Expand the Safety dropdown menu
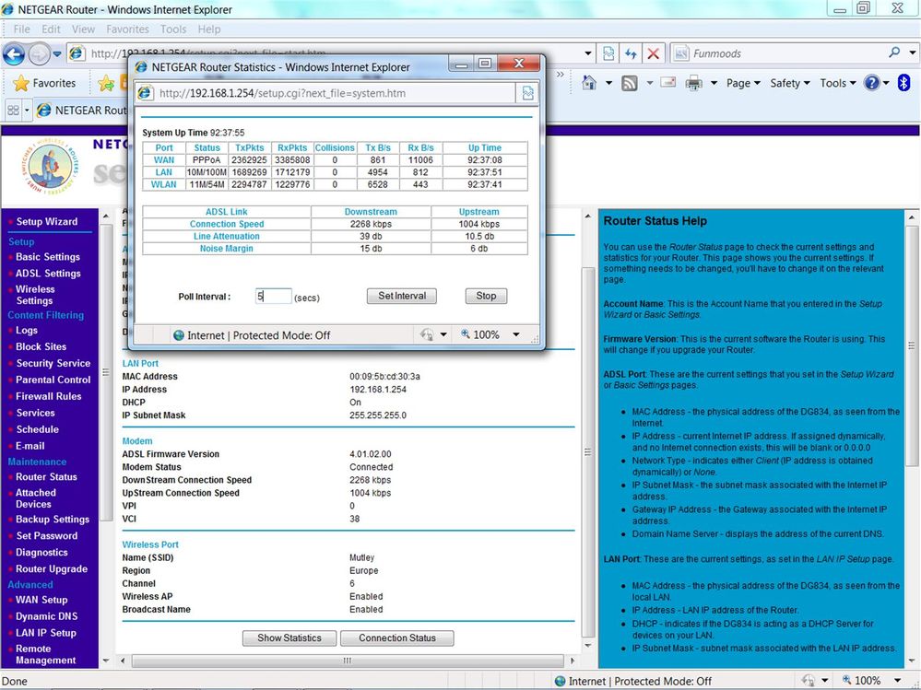The height and width of the screenshot is (690, 921). (x=790, y=83)
